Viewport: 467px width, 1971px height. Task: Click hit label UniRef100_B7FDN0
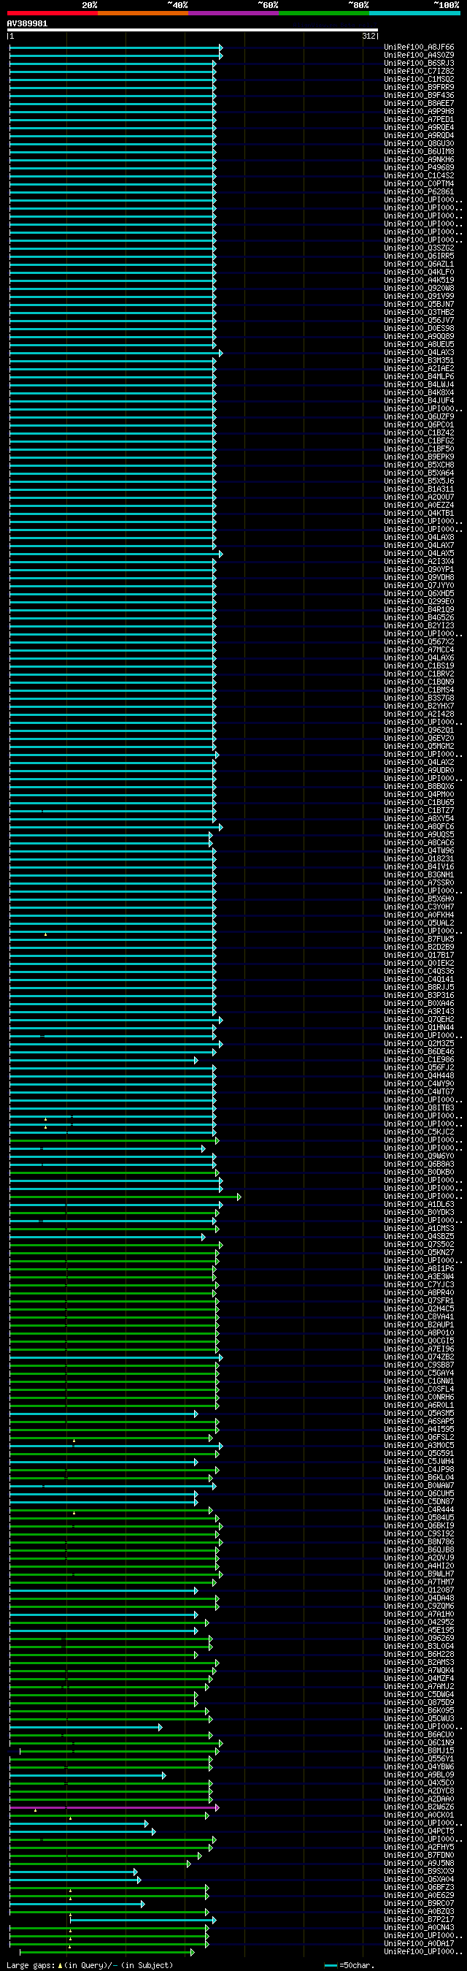[419, 1856]
